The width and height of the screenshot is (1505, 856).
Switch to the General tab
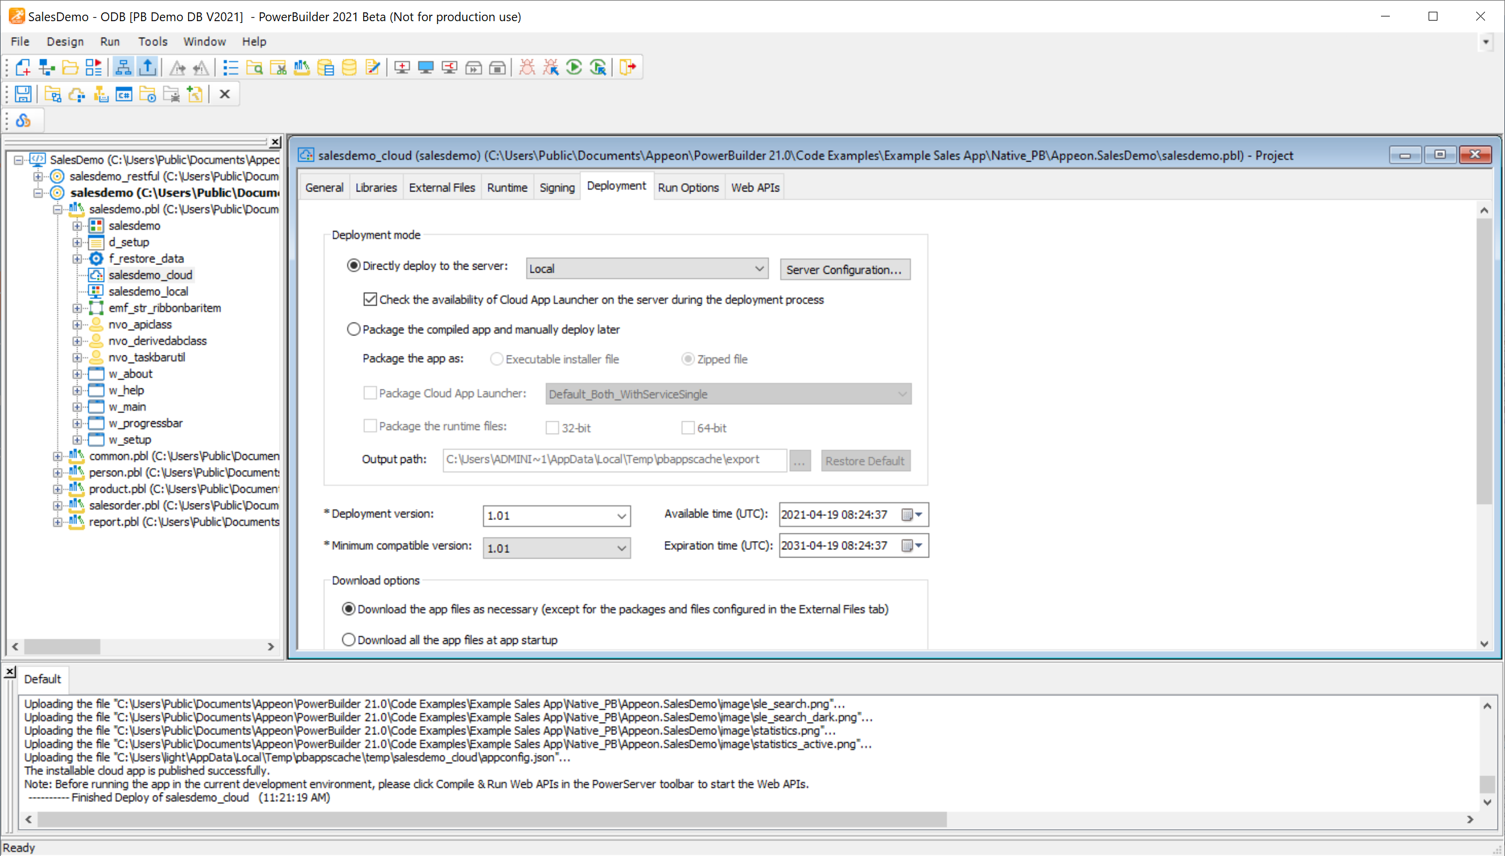coord(324,187)
